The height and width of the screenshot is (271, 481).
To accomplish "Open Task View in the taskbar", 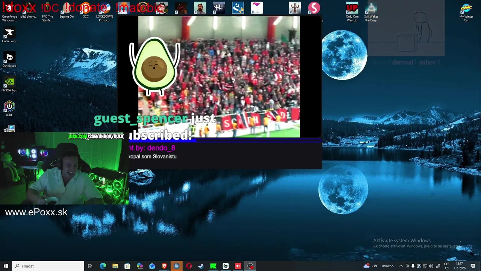I will click(90, 266).
